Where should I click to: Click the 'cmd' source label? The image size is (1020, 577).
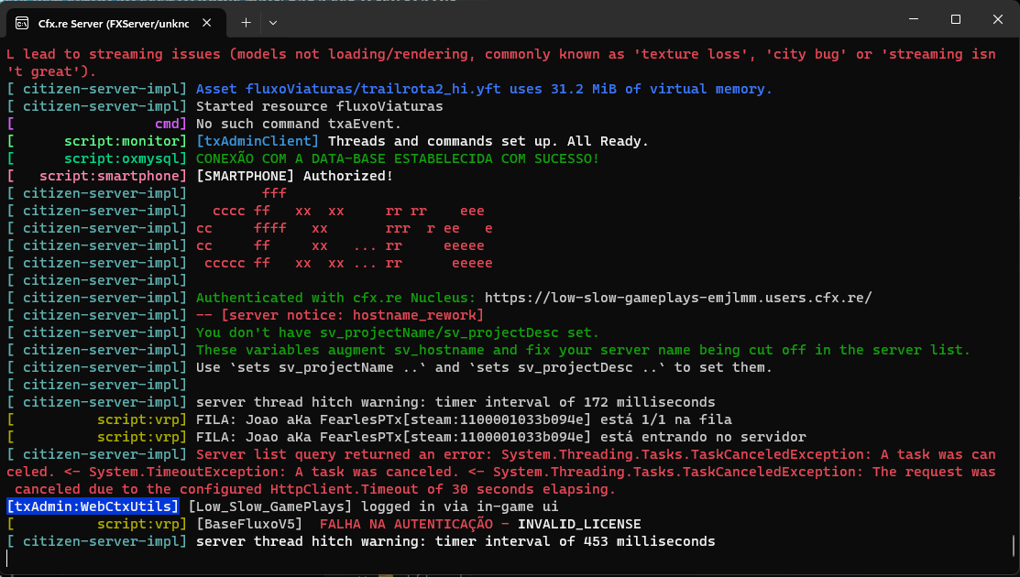(x=167, y=124)
